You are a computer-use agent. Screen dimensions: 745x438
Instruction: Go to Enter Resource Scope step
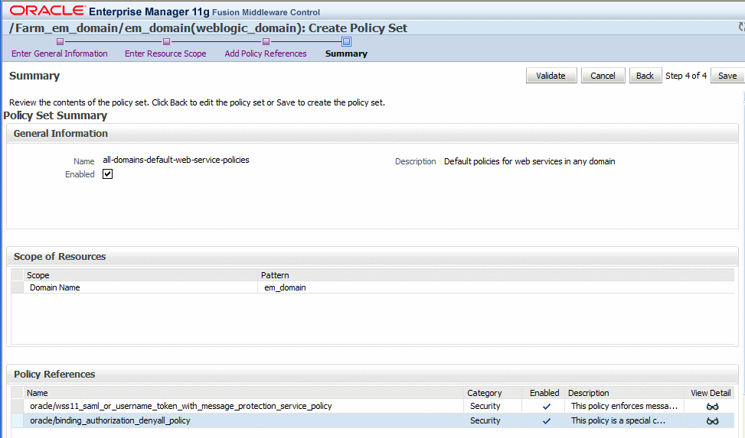pyautogui.click(x=165, y=54)
